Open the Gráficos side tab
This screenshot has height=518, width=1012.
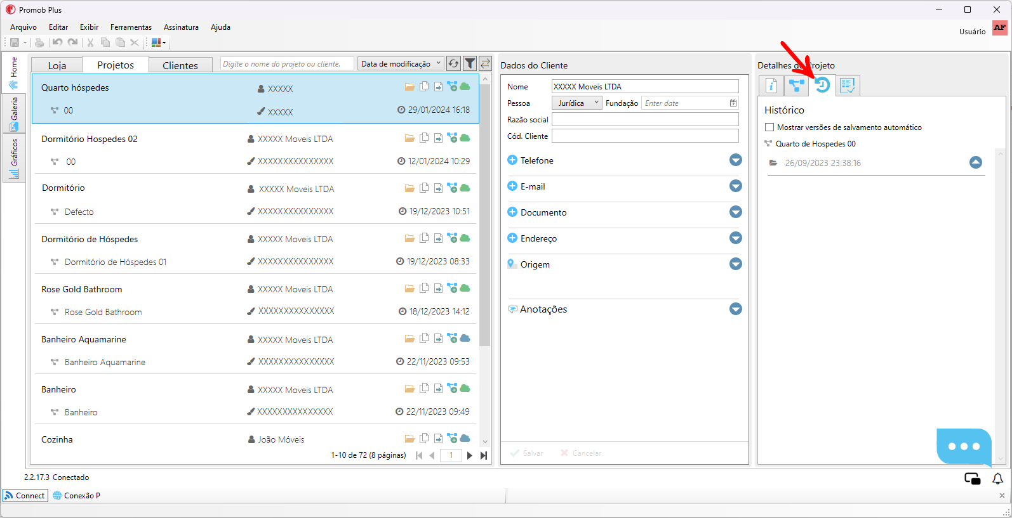tap(14, 157)
